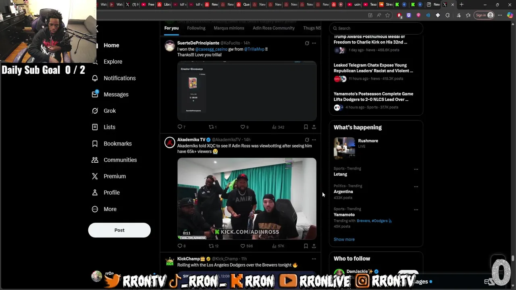Open more menu on SuerteDePrincipiante's post
Viewport: 516px width, 290px height.
pyautogui.click(x=314, y=43)
